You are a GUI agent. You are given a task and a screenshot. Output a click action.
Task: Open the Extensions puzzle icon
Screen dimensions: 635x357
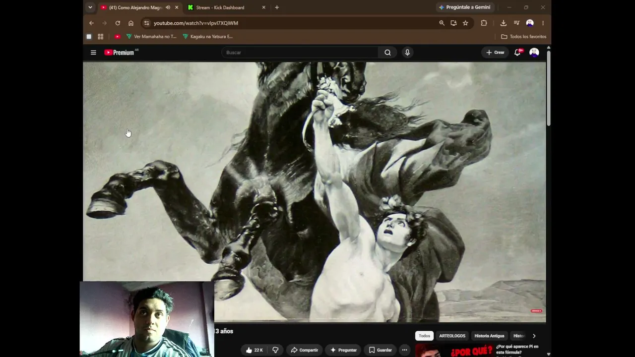[484, 23]
